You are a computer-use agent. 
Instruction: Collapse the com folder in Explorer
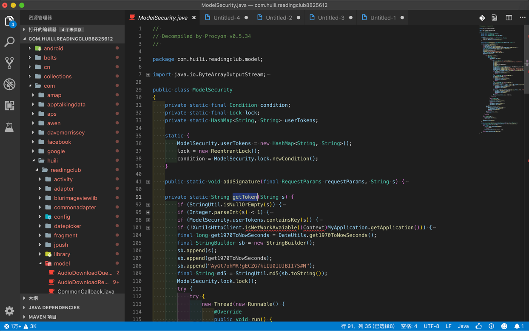tap(49, 86)
